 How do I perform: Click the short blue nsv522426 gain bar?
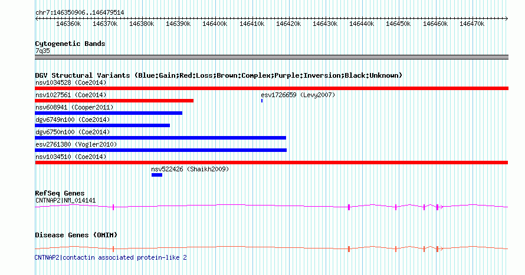(x=157, y=175)
